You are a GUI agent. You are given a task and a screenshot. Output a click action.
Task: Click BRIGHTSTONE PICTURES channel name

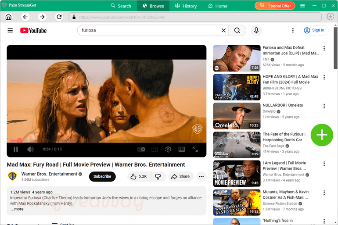click(x=282, y=88)
